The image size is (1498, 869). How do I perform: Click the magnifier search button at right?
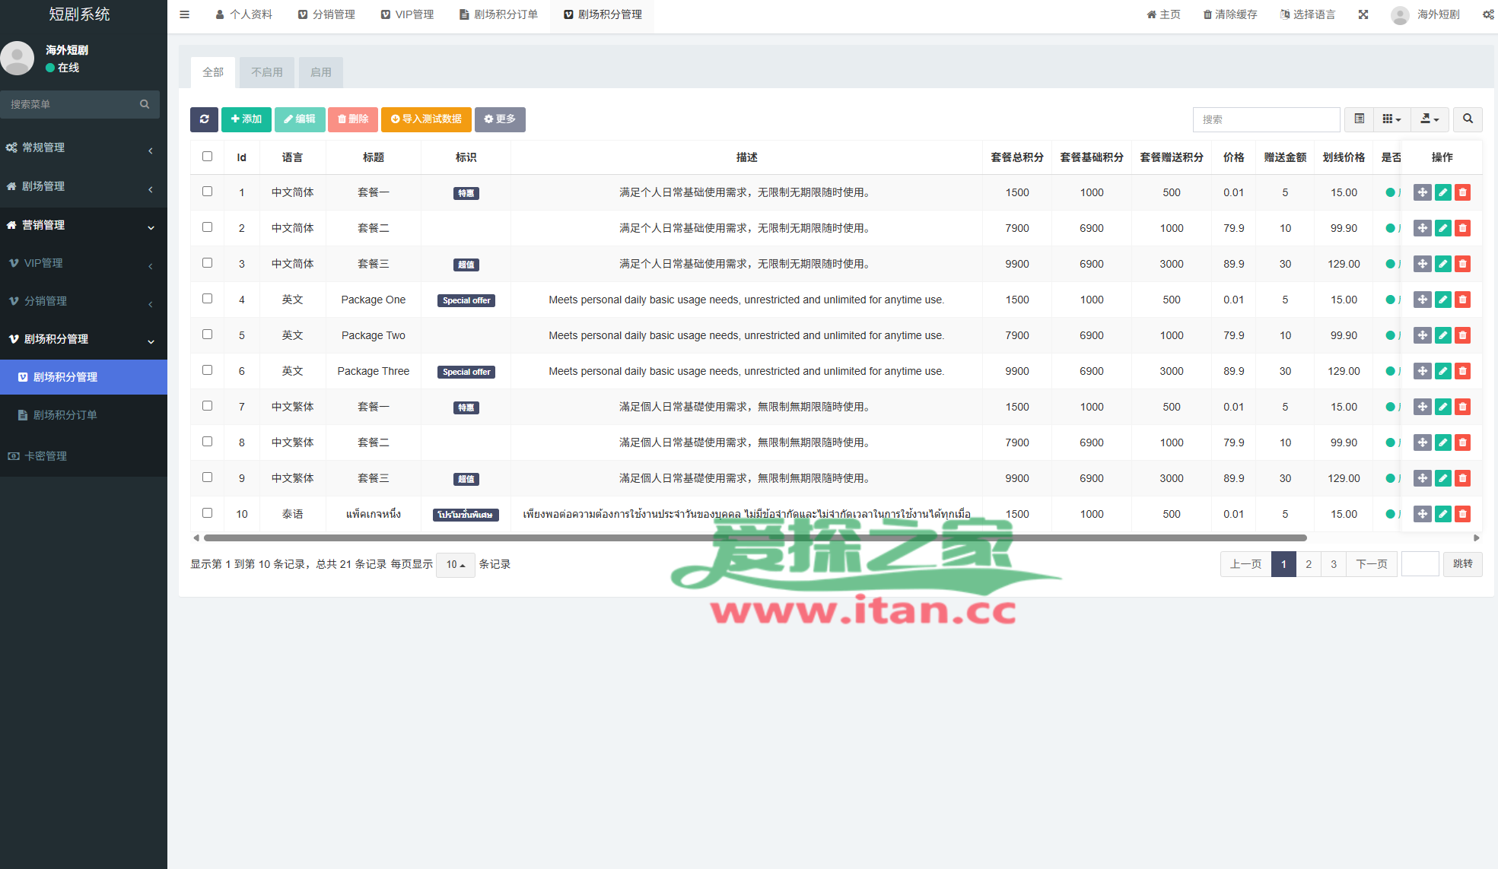(1468, 119)
